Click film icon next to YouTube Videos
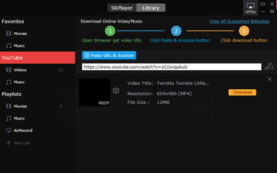 pyautogui.click(x=9, y=70)
